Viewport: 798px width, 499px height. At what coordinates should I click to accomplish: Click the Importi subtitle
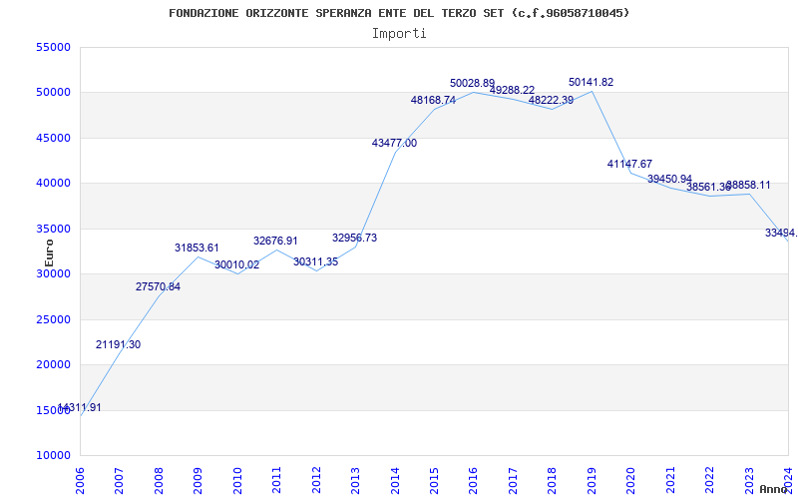399,34
